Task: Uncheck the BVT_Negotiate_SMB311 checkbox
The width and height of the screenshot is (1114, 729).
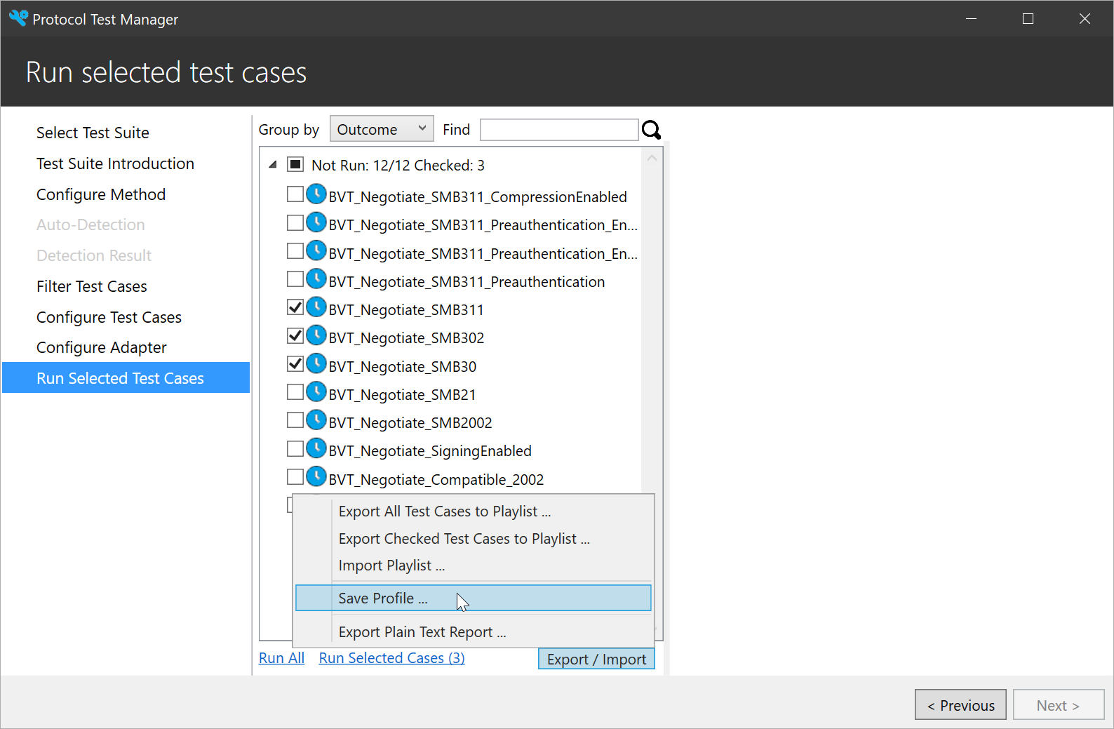Action: pos(295,307)
